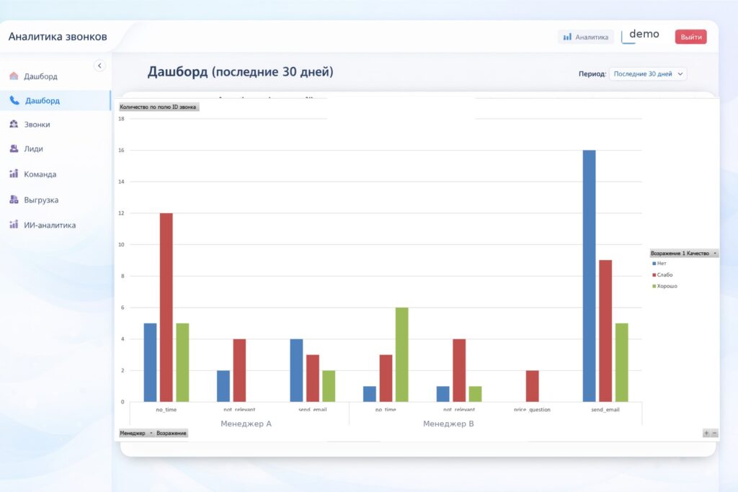Click the Звонки sidebar icon
The width and height of the screenshot is (738, 492).
click(14, 125)
